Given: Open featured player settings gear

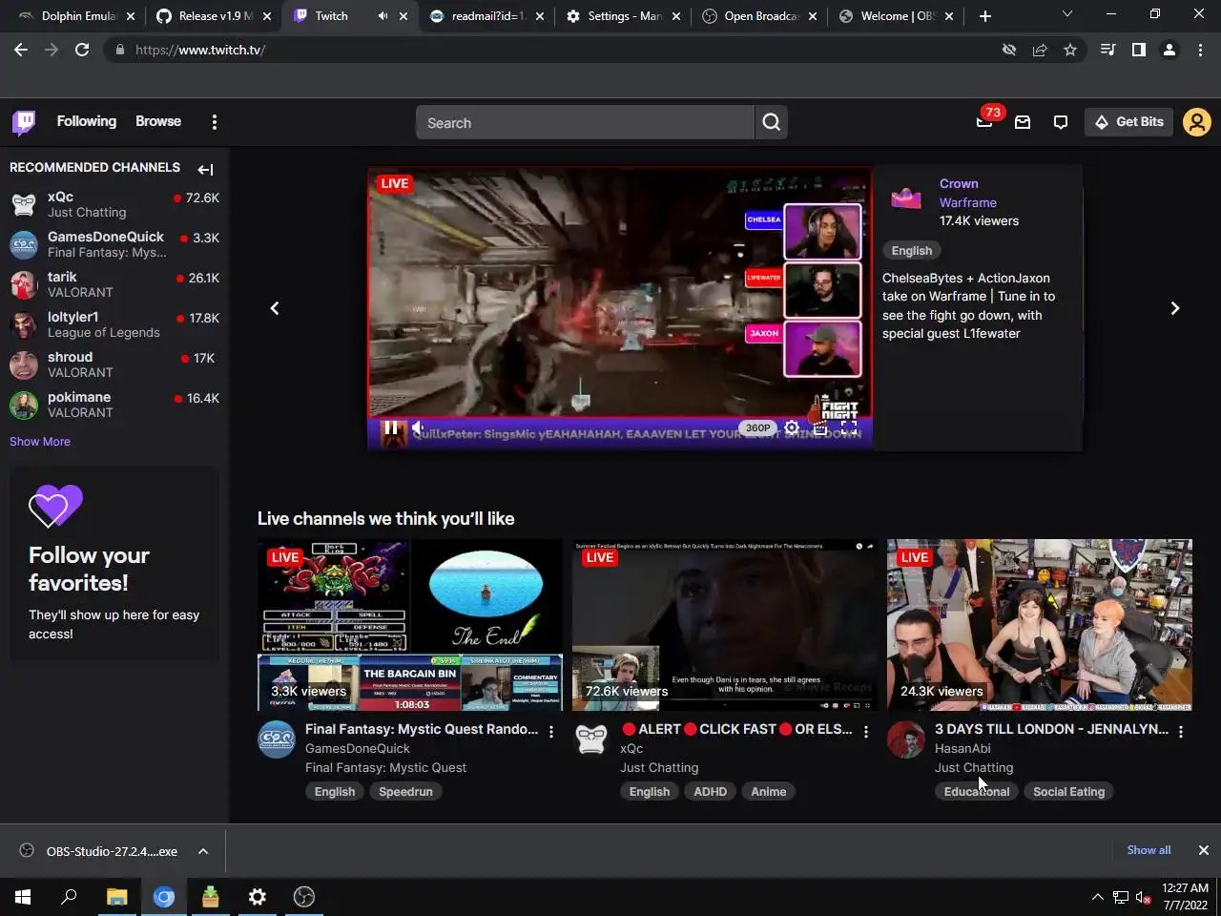Looking at the screenshot, I should 792,428.
